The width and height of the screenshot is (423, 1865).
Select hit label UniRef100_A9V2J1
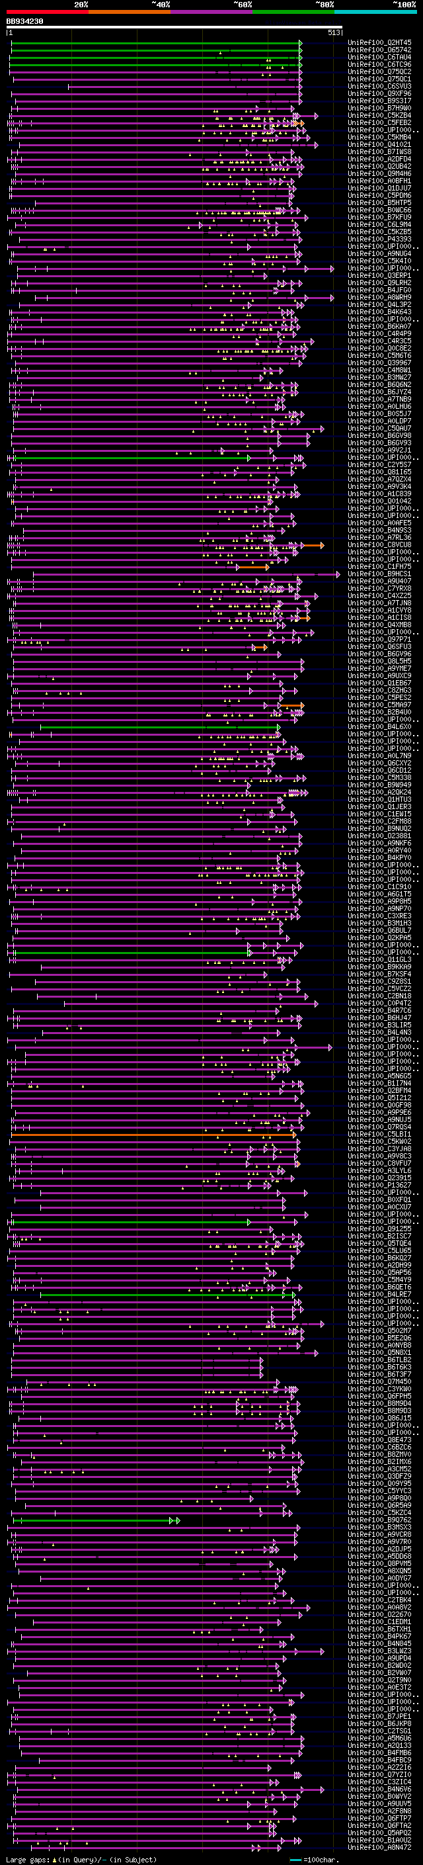379,451
